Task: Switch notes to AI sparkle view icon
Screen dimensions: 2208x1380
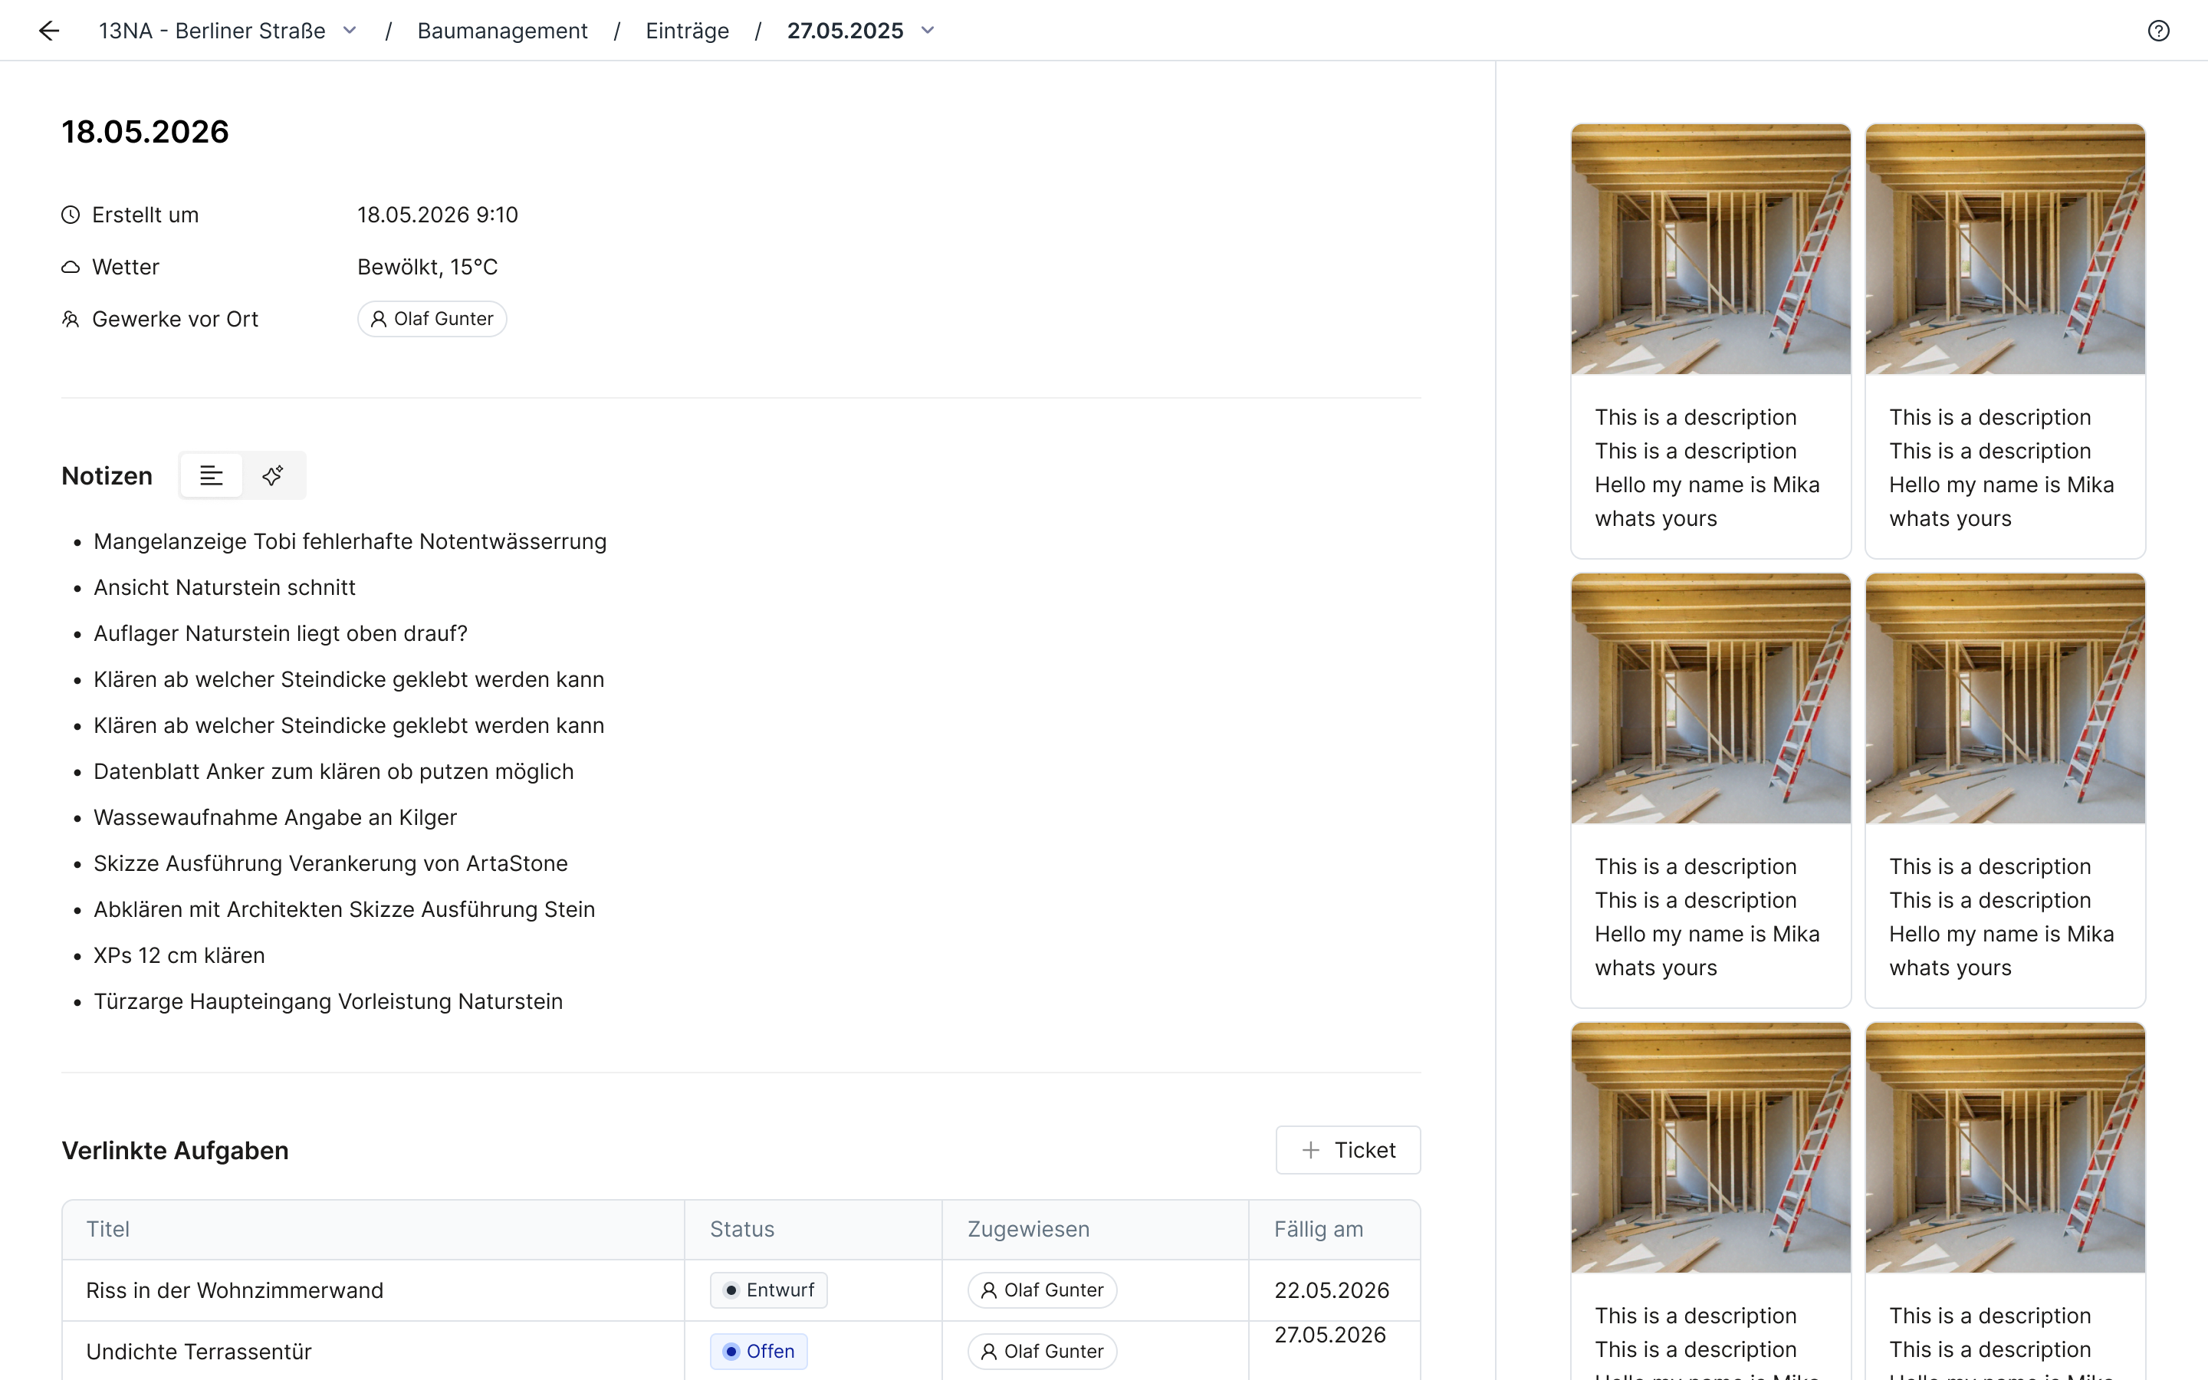Action: coord(273,475)
